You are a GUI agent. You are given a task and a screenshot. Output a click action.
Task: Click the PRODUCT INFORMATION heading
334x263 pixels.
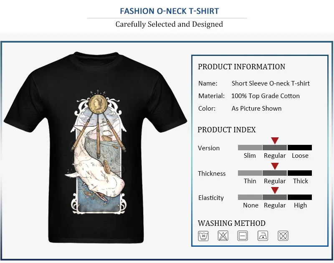[x=242, y=67]
